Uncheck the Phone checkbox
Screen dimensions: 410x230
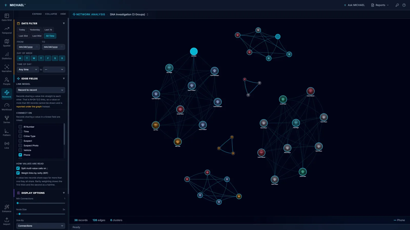click(x=20, y=155)
